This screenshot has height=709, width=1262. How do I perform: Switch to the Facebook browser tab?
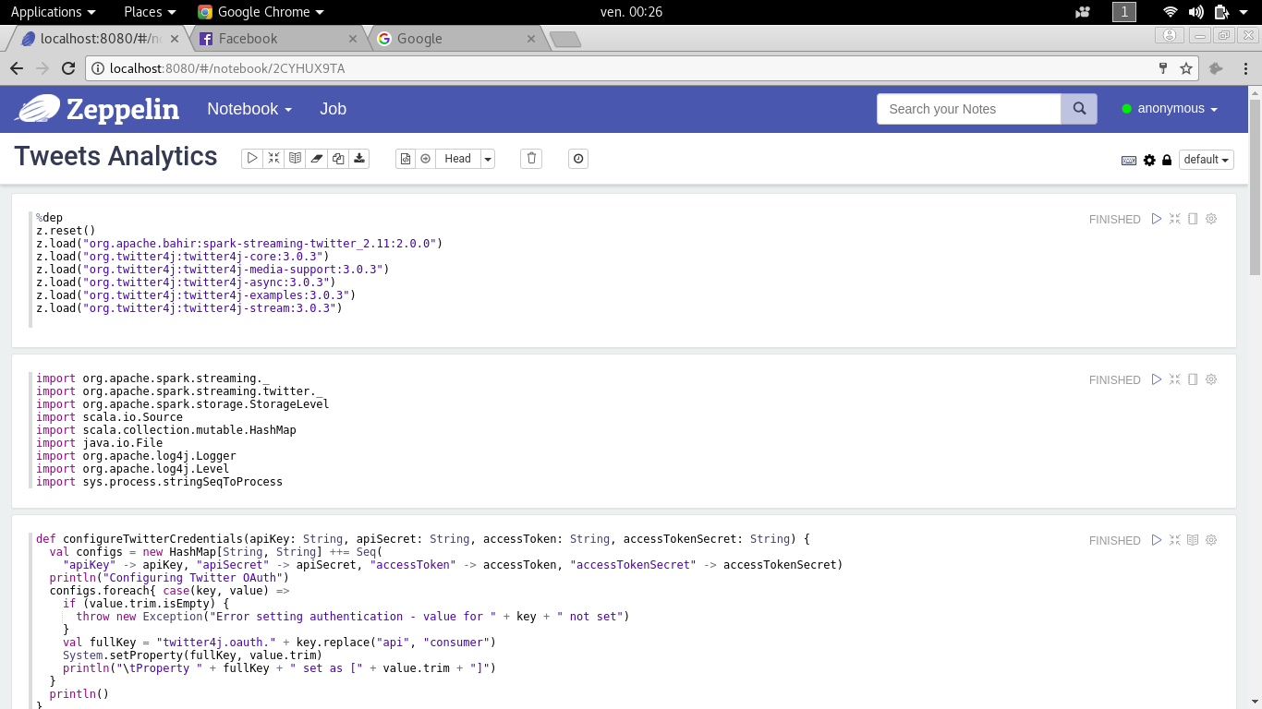coord(277,39)
